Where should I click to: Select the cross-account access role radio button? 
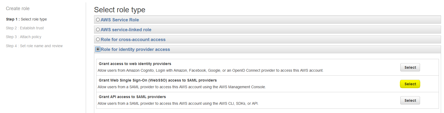click(x=98, y=39)
